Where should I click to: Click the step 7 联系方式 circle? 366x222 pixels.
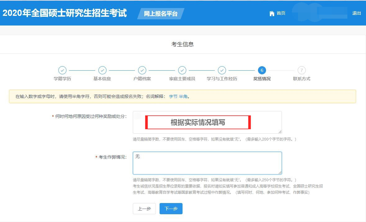click(x=301, y=70)
